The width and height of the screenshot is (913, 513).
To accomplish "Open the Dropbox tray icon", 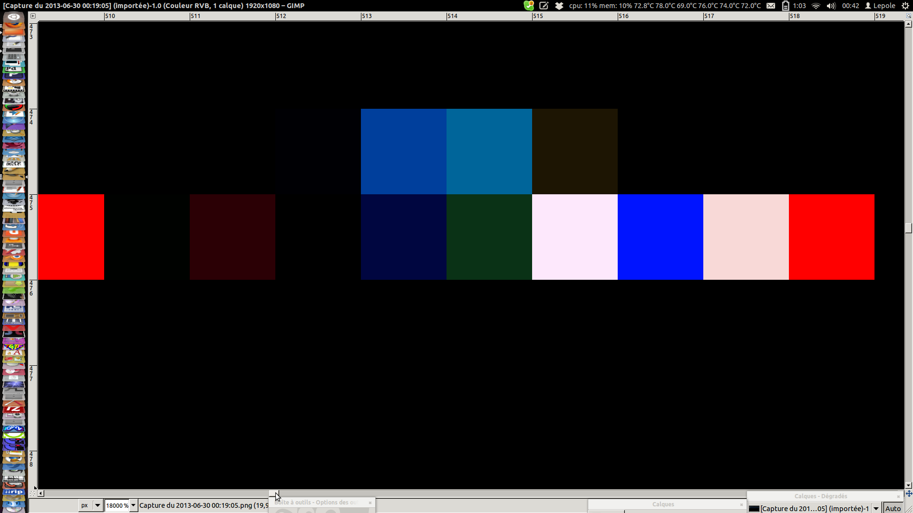I will tap(559, 6).
